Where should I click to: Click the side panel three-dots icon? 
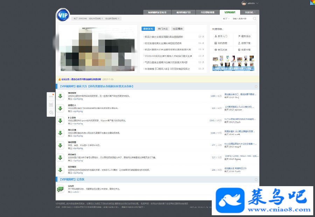coord(51,96)
